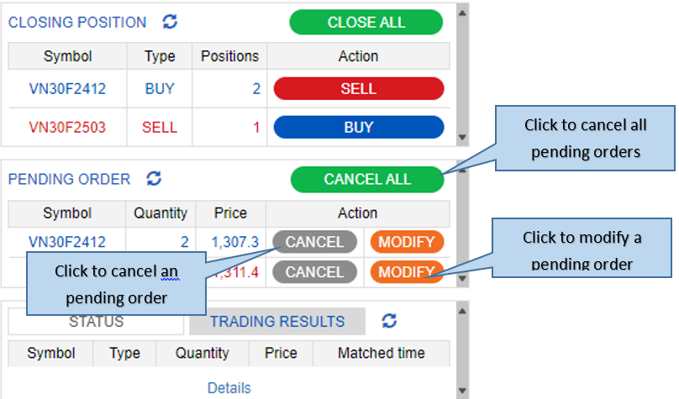Switch to the TRADING RESULTS tab
The width and height of the screenshot is (679, 399).
point(277,322)
